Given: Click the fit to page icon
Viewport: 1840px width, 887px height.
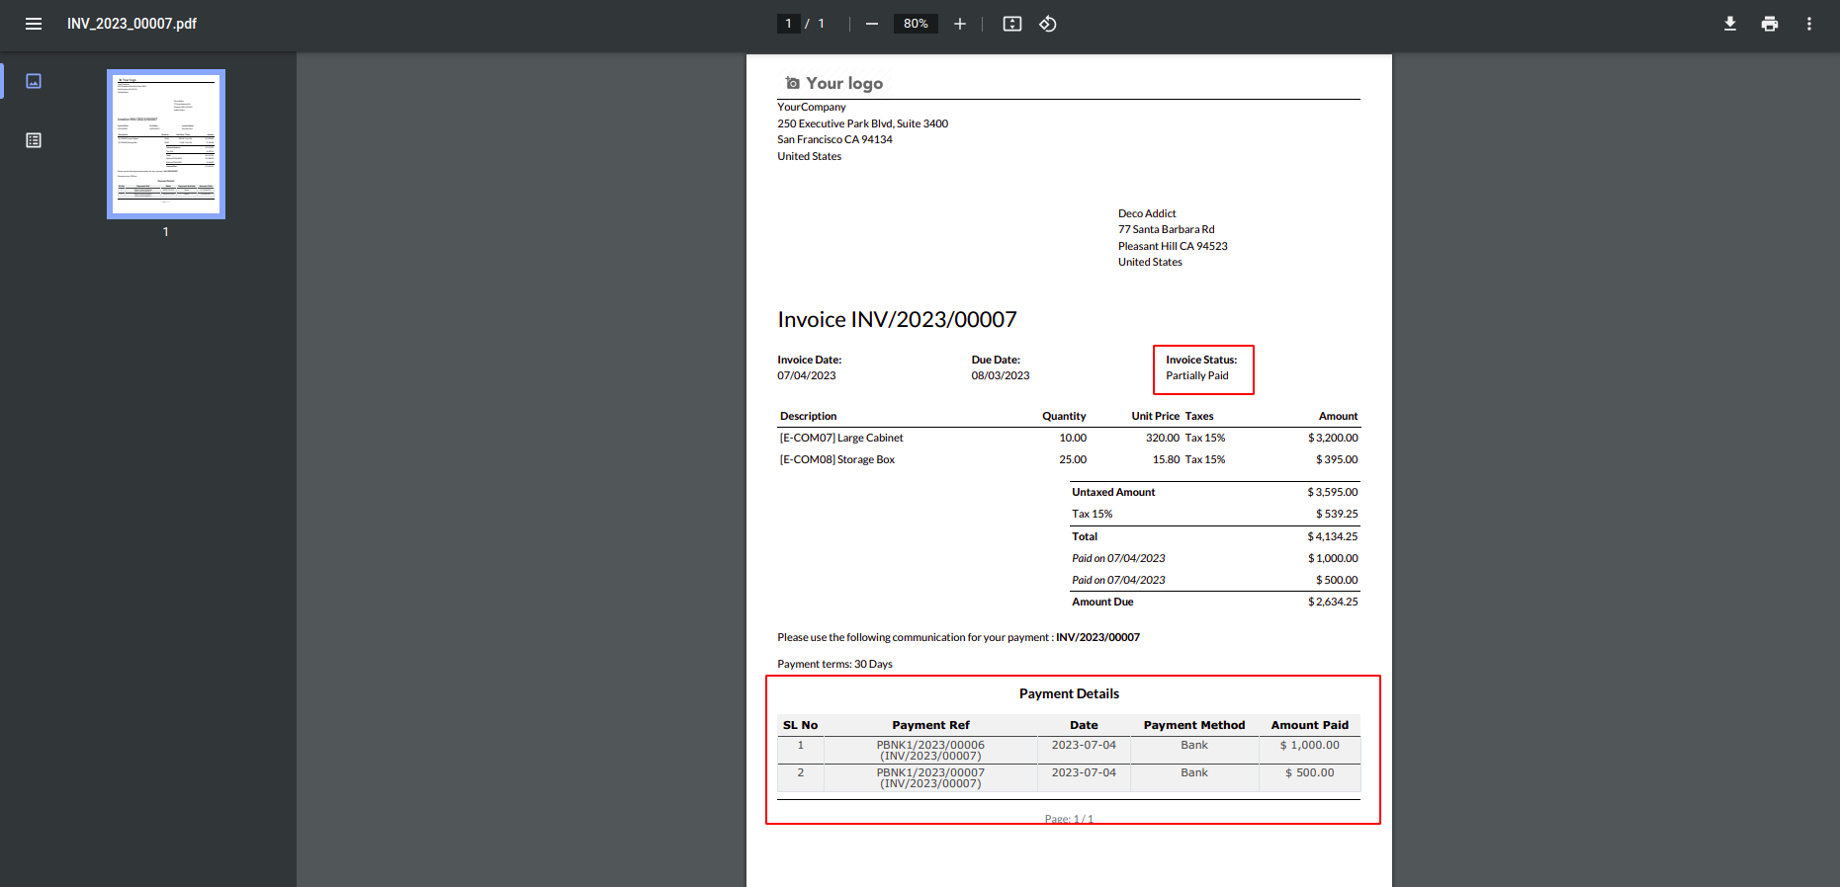Looking at the screenshot, I should click(1012, 24).
